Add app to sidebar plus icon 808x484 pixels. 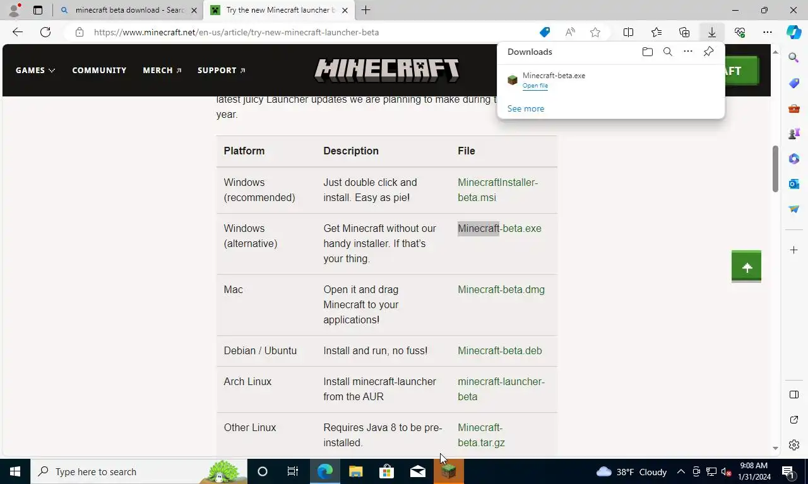794,250
